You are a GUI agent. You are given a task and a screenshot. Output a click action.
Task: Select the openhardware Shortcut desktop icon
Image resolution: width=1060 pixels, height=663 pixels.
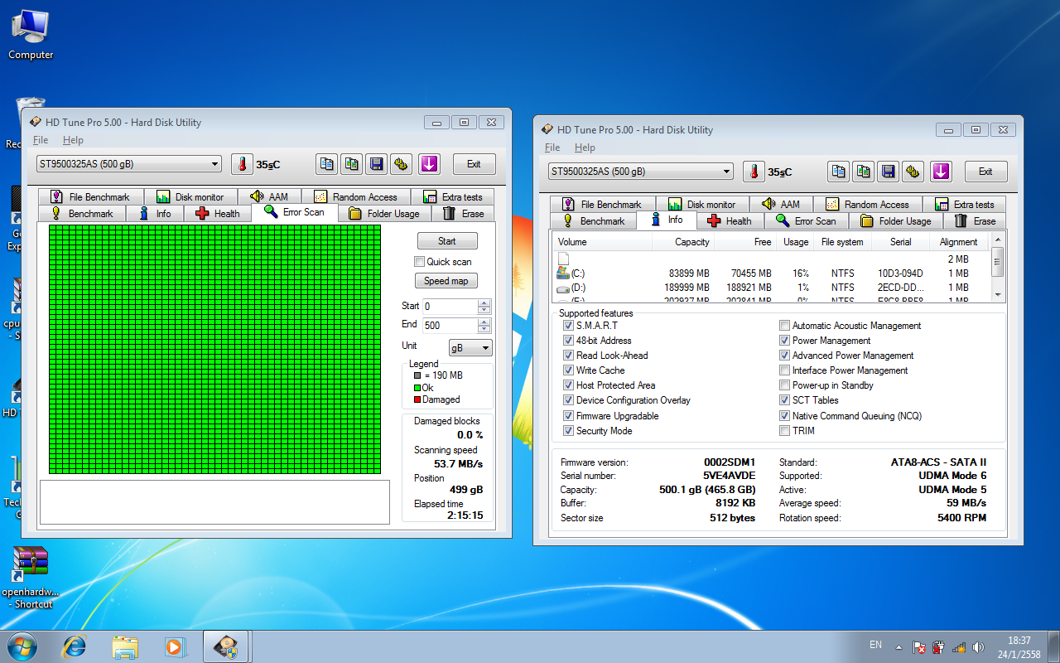tap(31, 578)
